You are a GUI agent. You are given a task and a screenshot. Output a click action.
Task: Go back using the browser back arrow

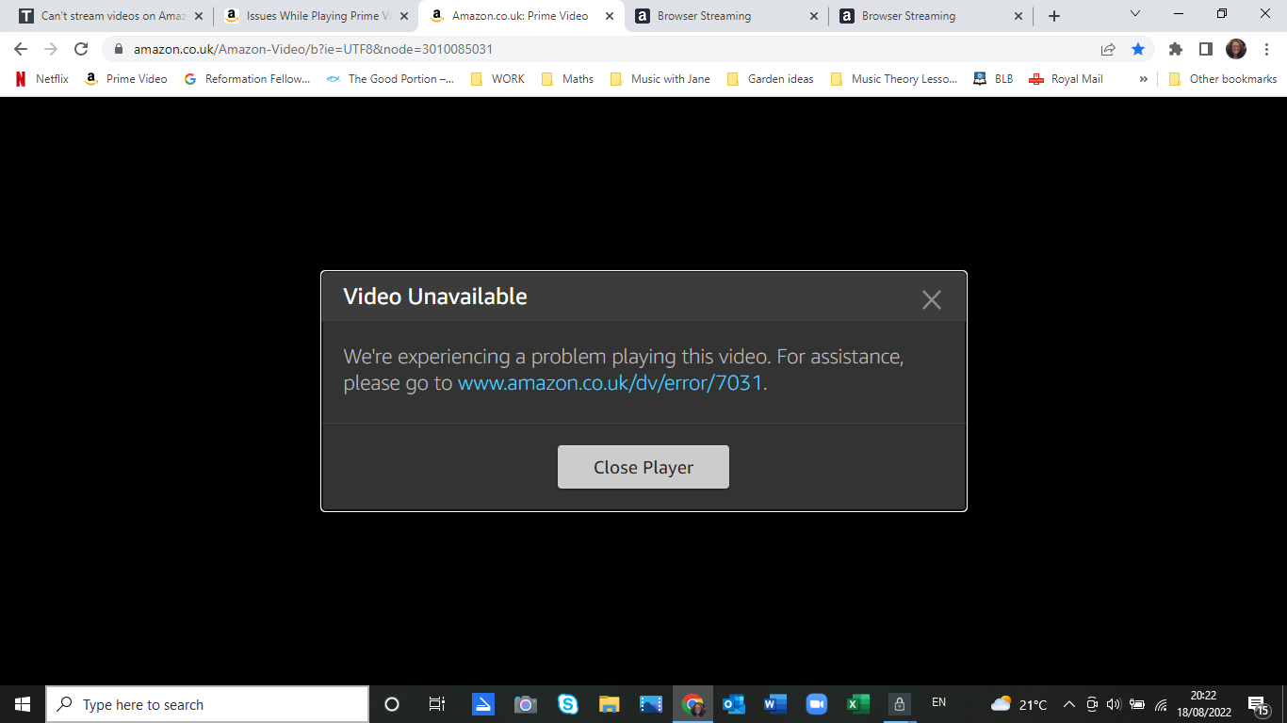tap(21, 49)
